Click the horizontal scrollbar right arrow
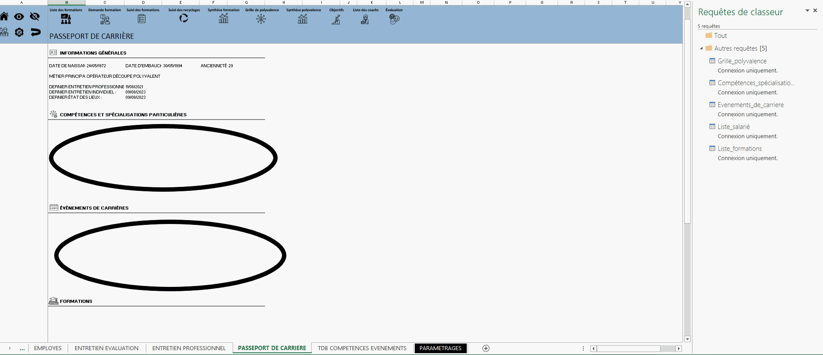 pyautogui.click(x=678, y=348)
